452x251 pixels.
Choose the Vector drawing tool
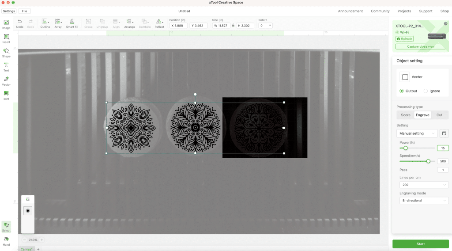click(6, 81)
